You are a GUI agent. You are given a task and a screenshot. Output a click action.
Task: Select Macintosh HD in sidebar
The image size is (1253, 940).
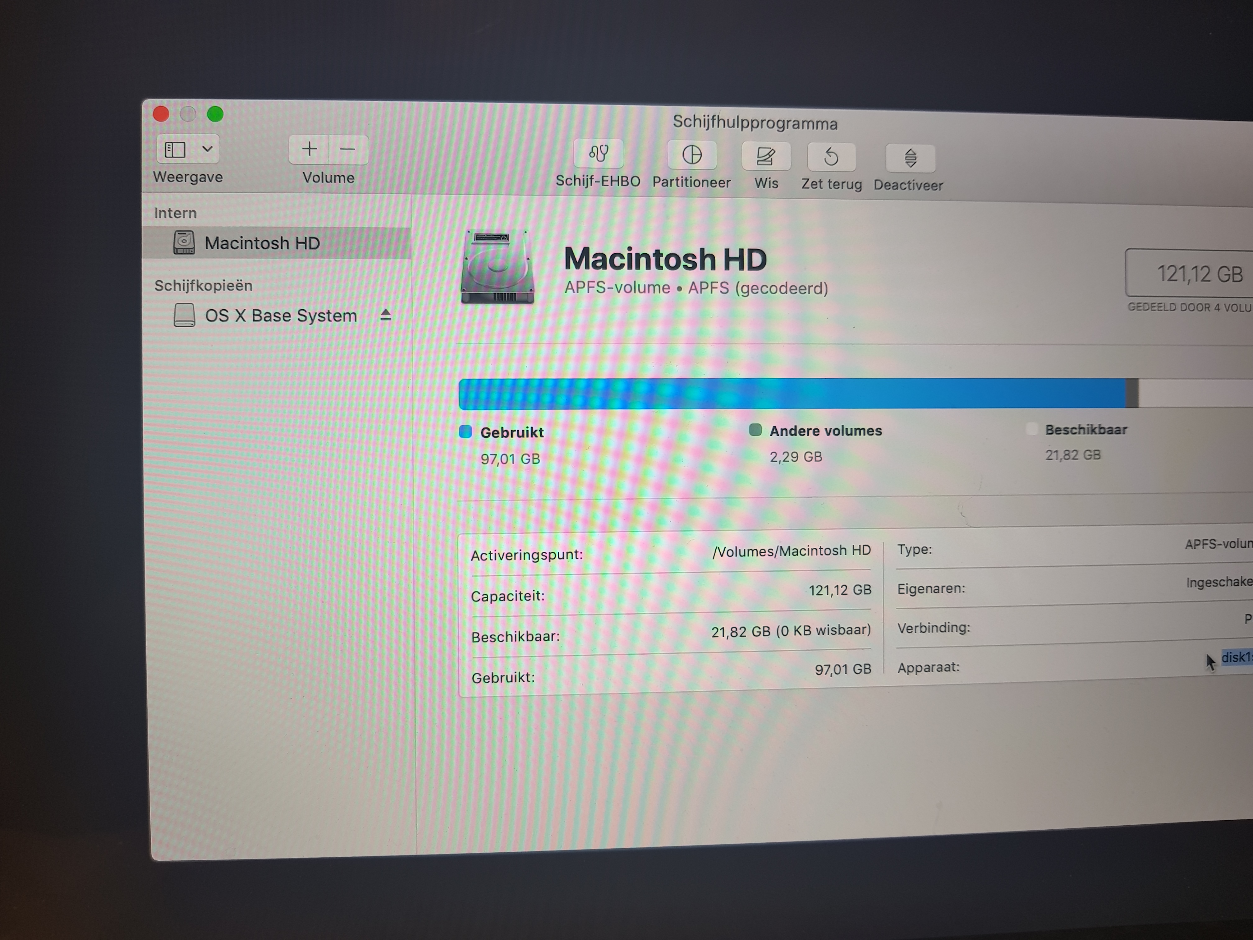pyautogui.click(x=277, y=243)
